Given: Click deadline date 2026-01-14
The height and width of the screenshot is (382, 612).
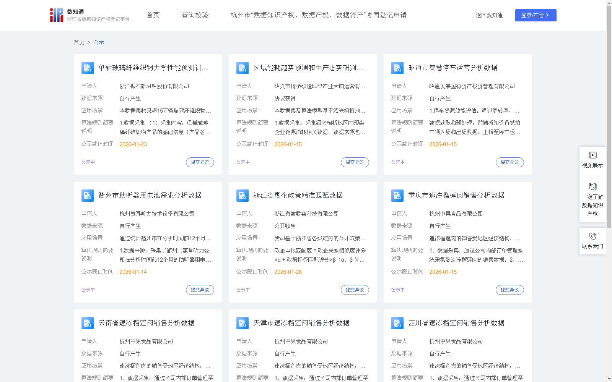Looking at the screenshot, I should pyautogui.click(x=133, y=272).
